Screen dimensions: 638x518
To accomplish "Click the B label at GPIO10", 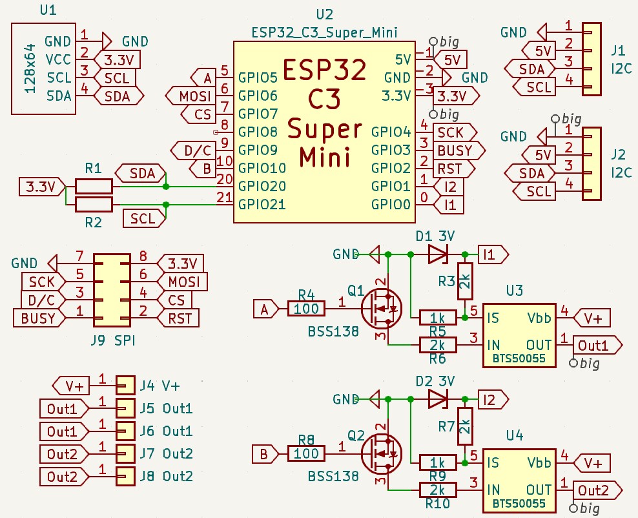I will click(203, 169).
